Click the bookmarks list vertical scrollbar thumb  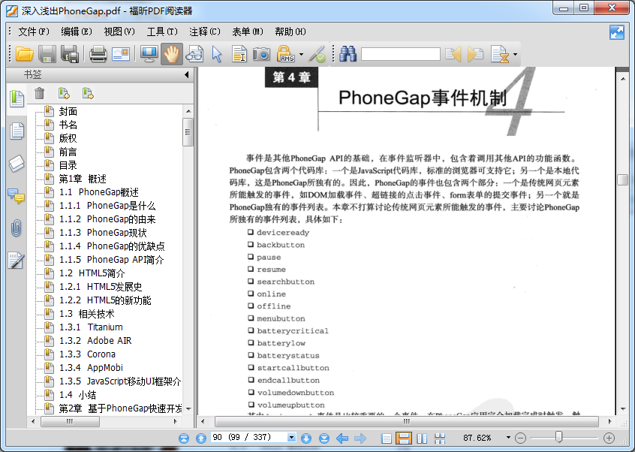point(188,132)
